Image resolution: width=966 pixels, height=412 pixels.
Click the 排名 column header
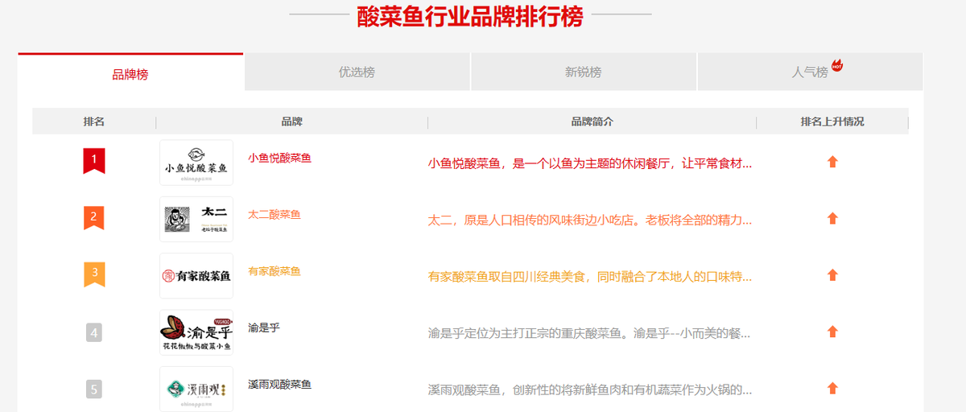pyautogui.click(x=94, y=122)
